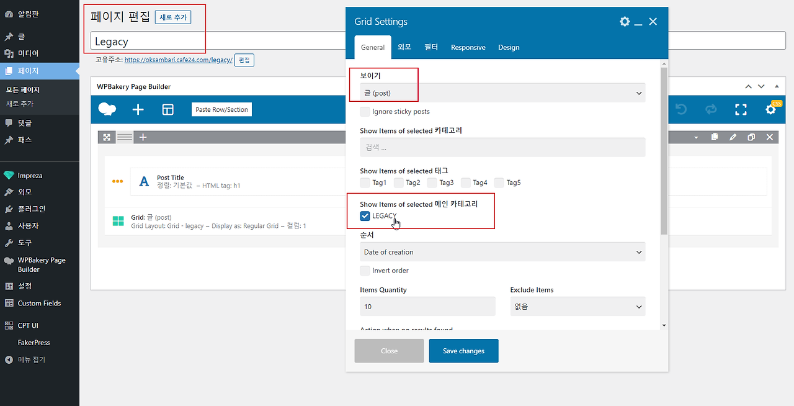The image size is (794, 406).
Task: Check the Tag5 checkbox
Action: pos(499,183)
